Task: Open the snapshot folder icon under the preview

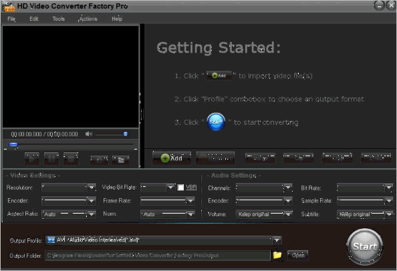Action: (x=121, y=160)
